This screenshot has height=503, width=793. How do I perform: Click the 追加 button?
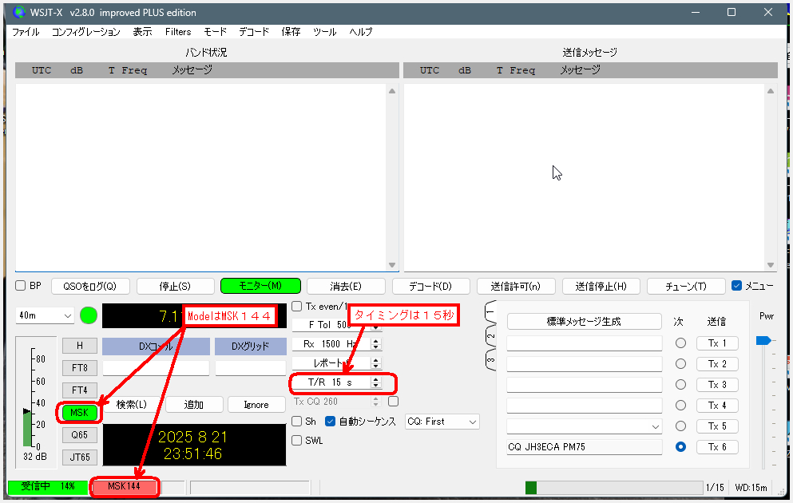194,405
